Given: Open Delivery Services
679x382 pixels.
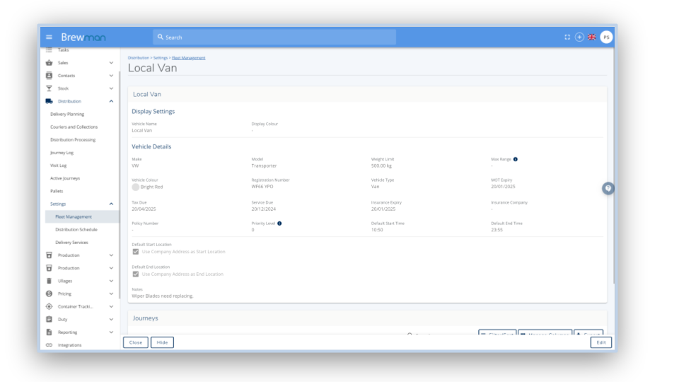Looking at the screenshot, I should click(71, 243).
